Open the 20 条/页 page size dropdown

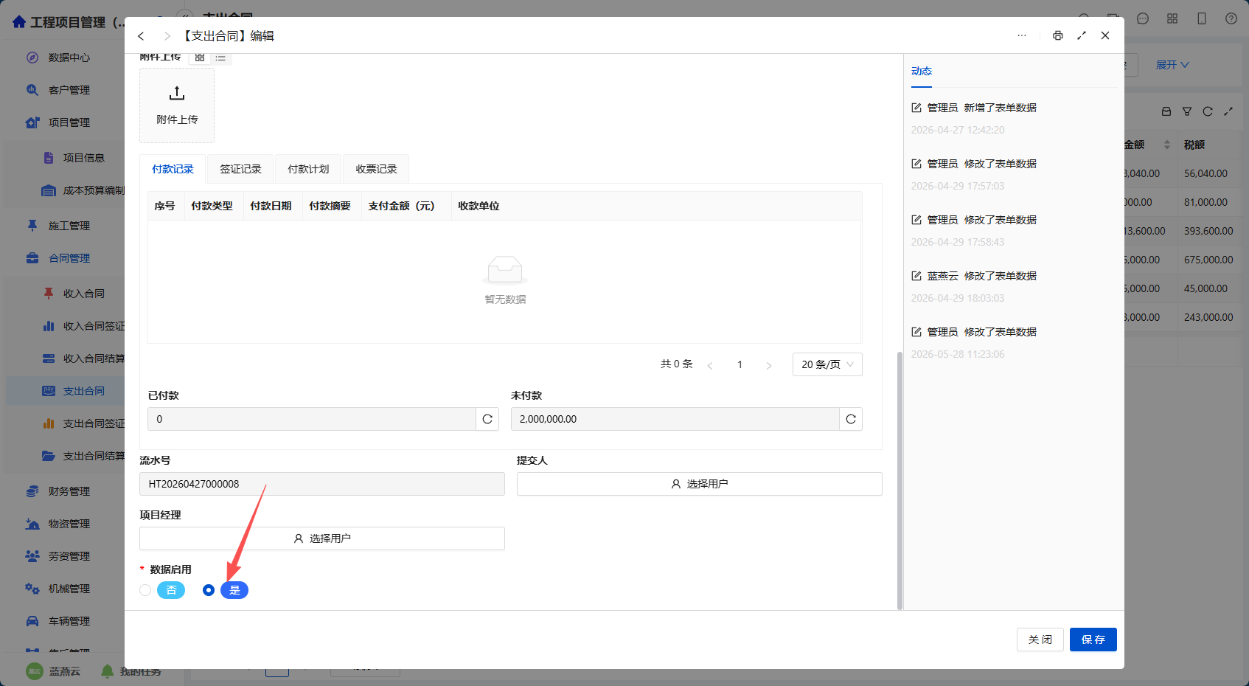point(827,364)
